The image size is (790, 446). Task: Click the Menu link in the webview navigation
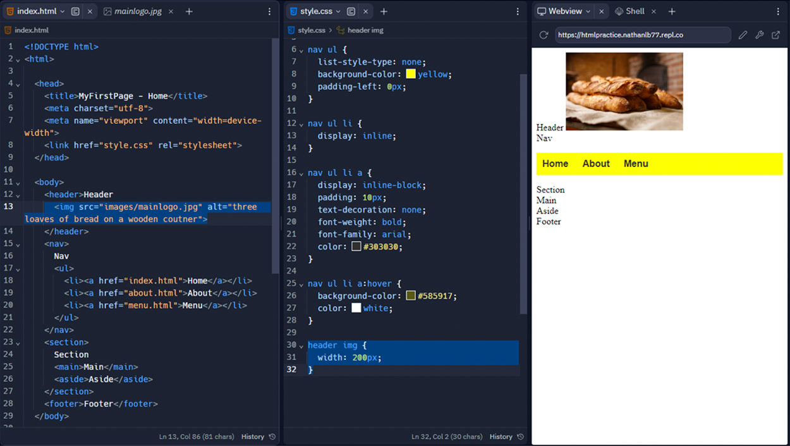tap(636, 164)
